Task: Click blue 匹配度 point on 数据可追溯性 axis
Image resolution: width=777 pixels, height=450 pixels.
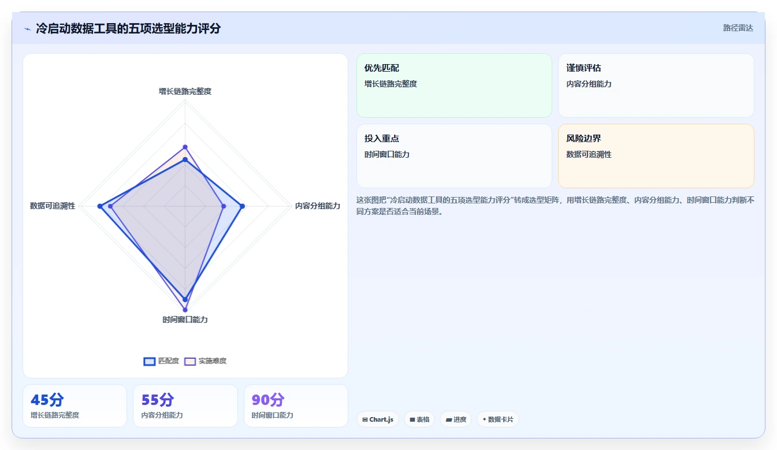Action: 100,206
